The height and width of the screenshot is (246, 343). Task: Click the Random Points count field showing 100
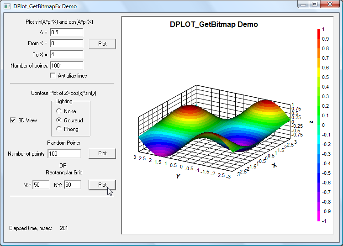click(64, 154)
